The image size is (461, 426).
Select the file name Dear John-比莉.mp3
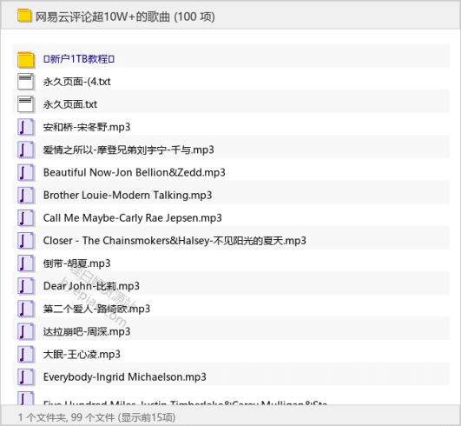pos(91,286)
